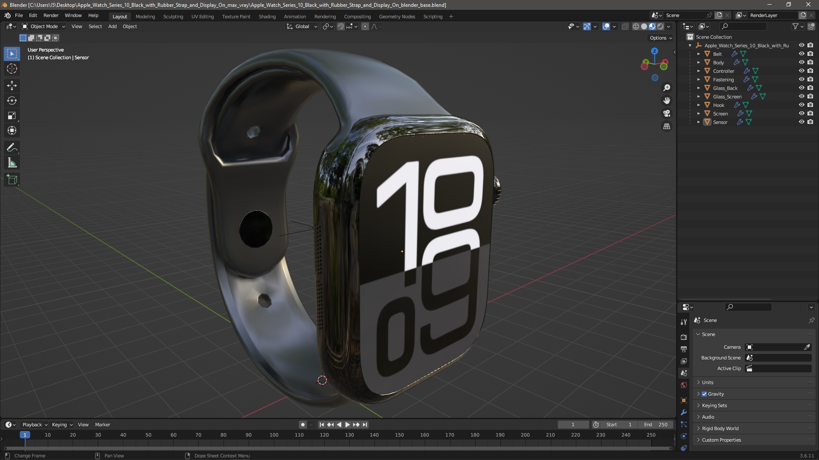Hide the Body object in viewport
819x460 pixels.
[x=802, y=62]
